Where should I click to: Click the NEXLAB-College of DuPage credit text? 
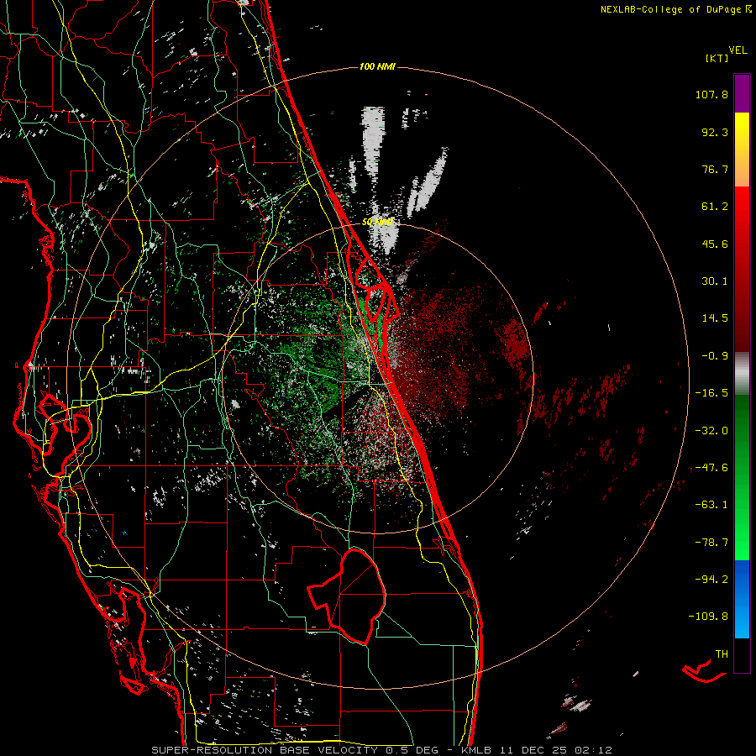tap(675, 9)
